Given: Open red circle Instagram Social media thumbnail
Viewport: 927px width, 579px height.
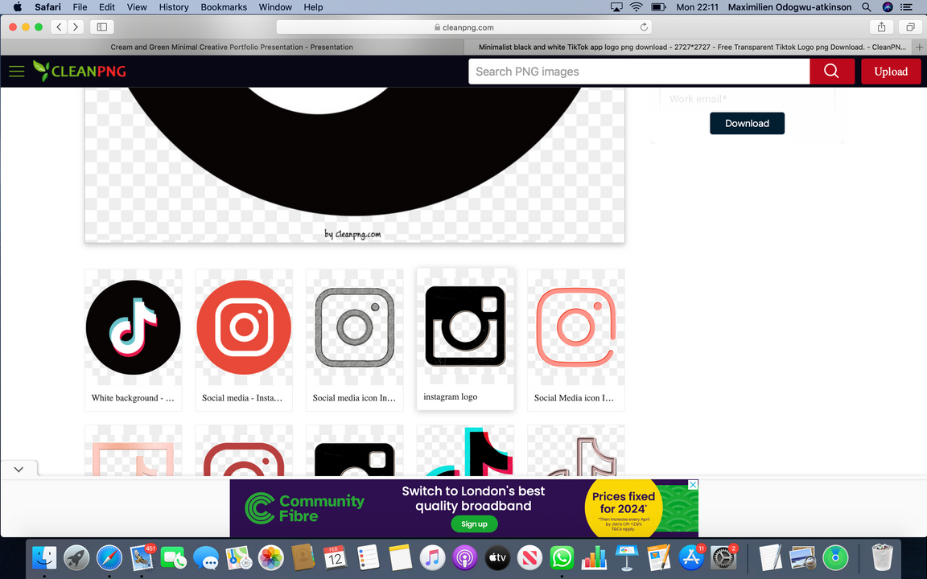Looking at the screenshot, I should point(244,327).
